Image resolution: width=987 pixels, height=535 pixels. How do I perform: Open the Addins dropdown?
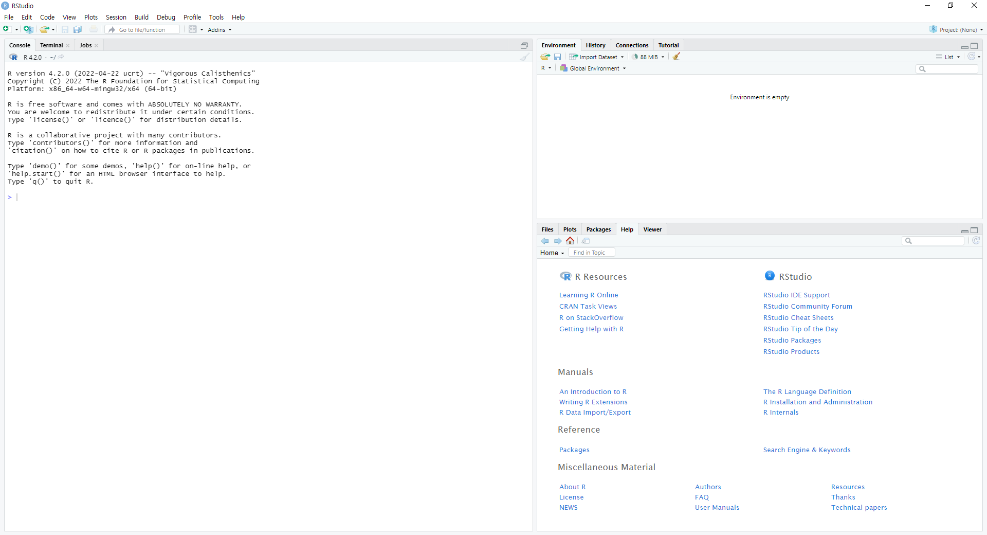(x=220, y=30)
